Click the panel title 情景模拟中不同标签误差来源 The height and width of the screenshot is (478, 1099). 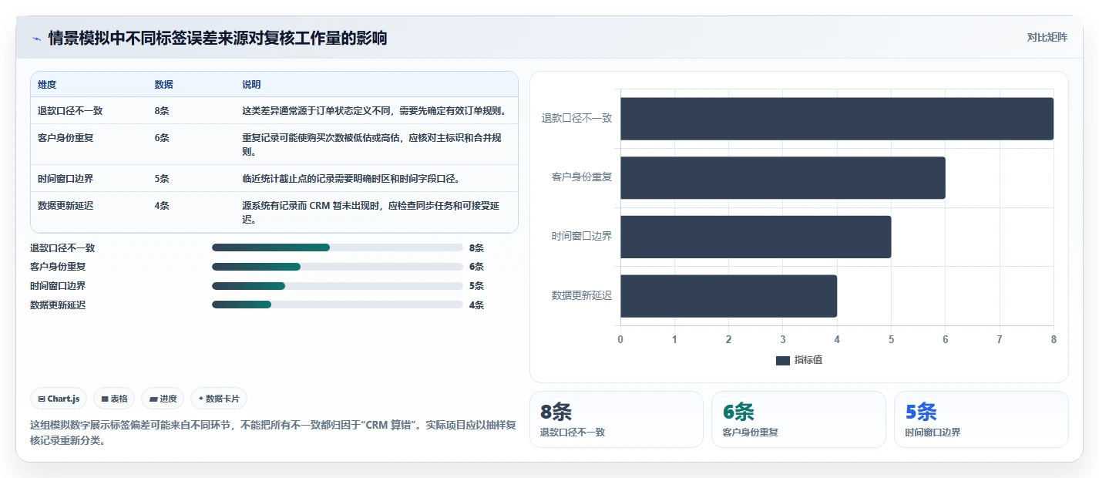217,39
